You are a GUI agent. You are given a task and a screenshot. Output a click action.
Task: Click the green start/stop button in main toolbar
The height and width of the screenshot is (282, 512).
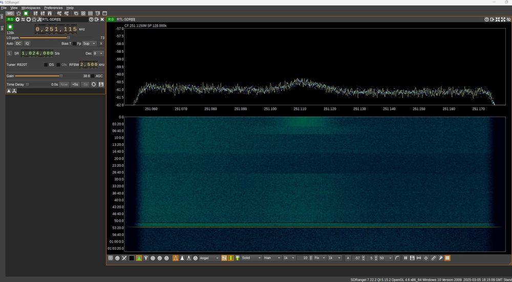[x=26, y=13]
